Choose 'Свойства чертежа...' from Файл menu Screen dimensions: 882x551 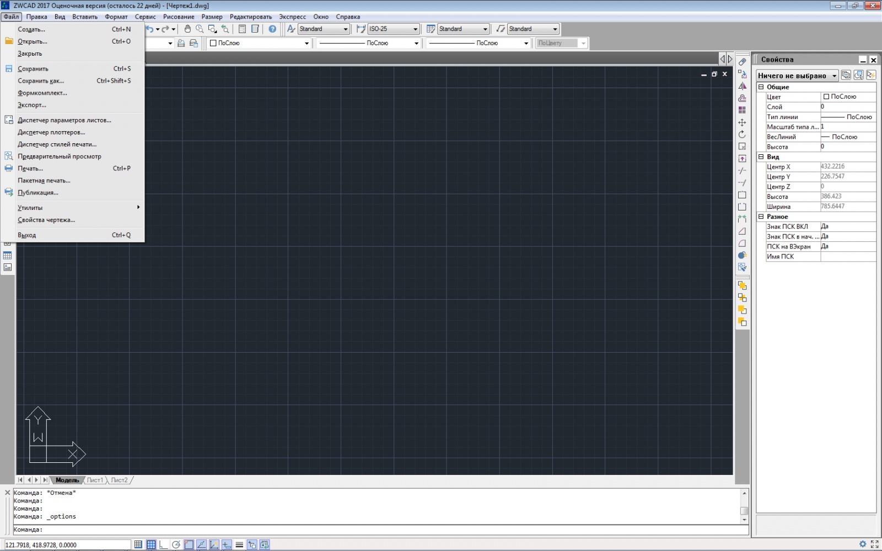[73, 220]
